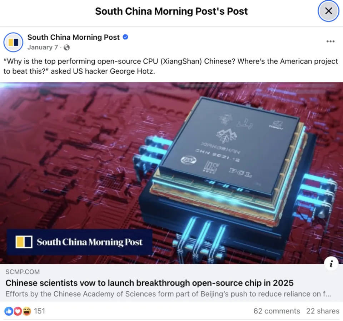Open the 151 reactions count

click(39, 311)
